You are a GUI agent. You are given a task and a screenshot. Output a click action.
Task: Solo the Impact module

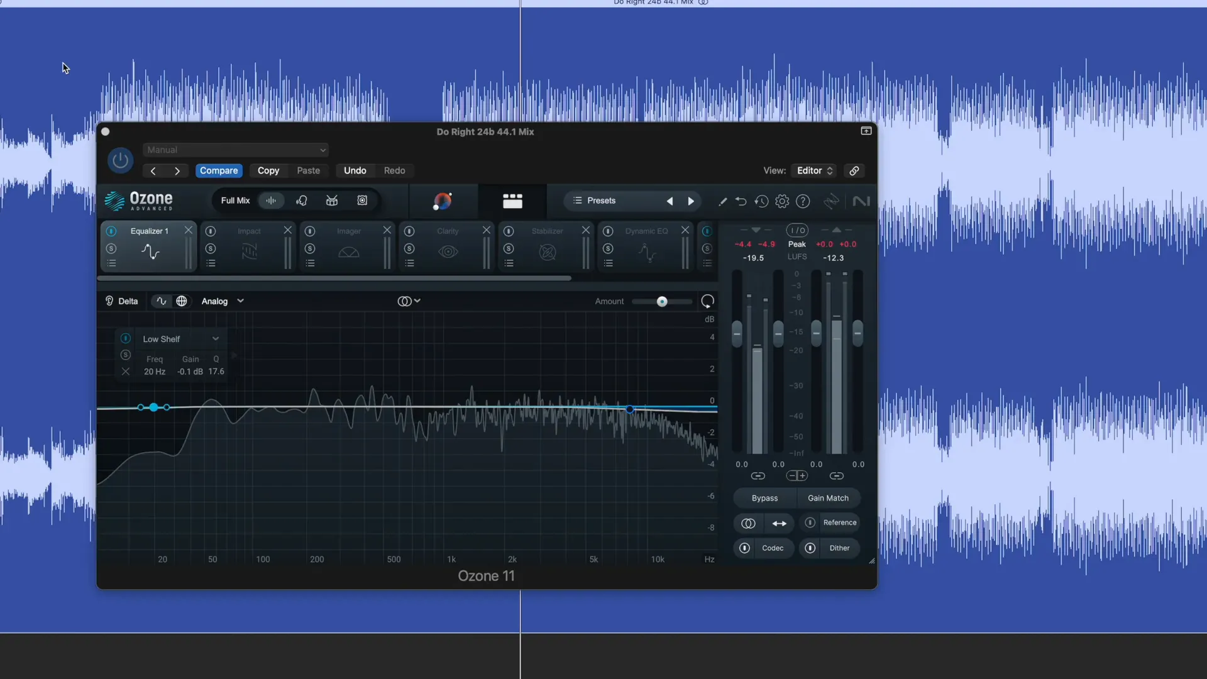click(x=211, y=248)
